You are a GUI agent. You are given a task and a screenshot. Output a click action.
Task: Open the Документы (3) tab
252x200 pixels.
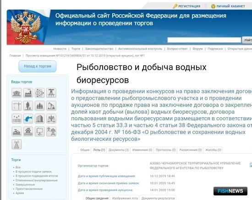(x=119, y=150)
